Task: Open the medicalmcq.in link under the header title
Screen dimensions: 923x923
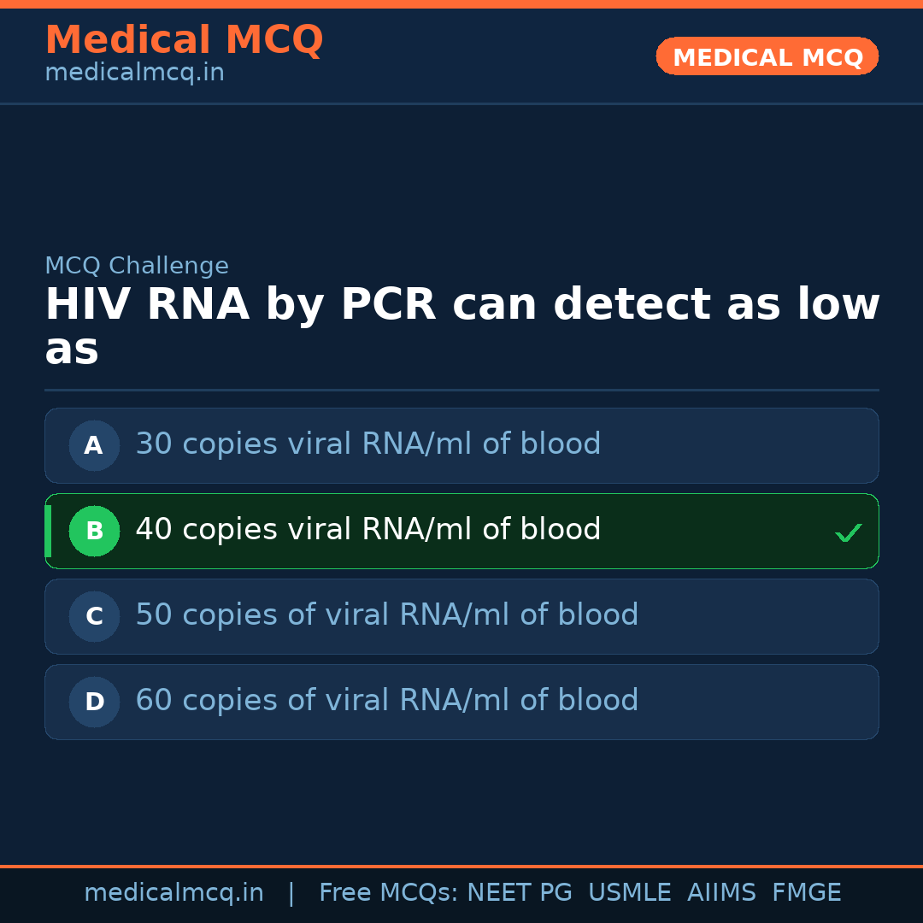Action: pos(134,73)
